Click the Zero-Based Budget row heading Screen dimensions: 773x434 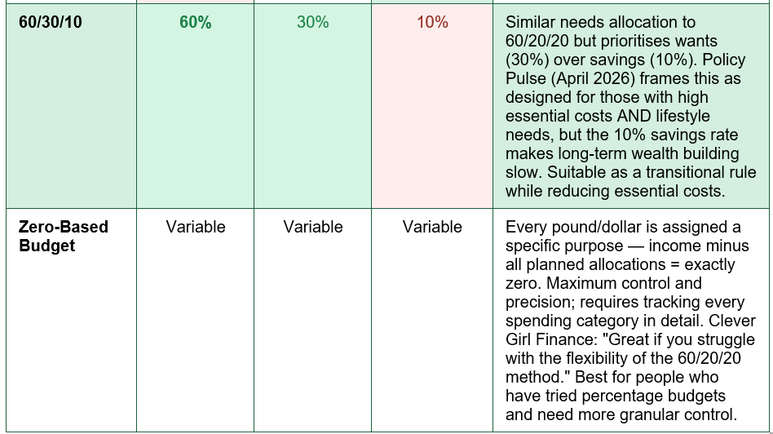[63, 237]
